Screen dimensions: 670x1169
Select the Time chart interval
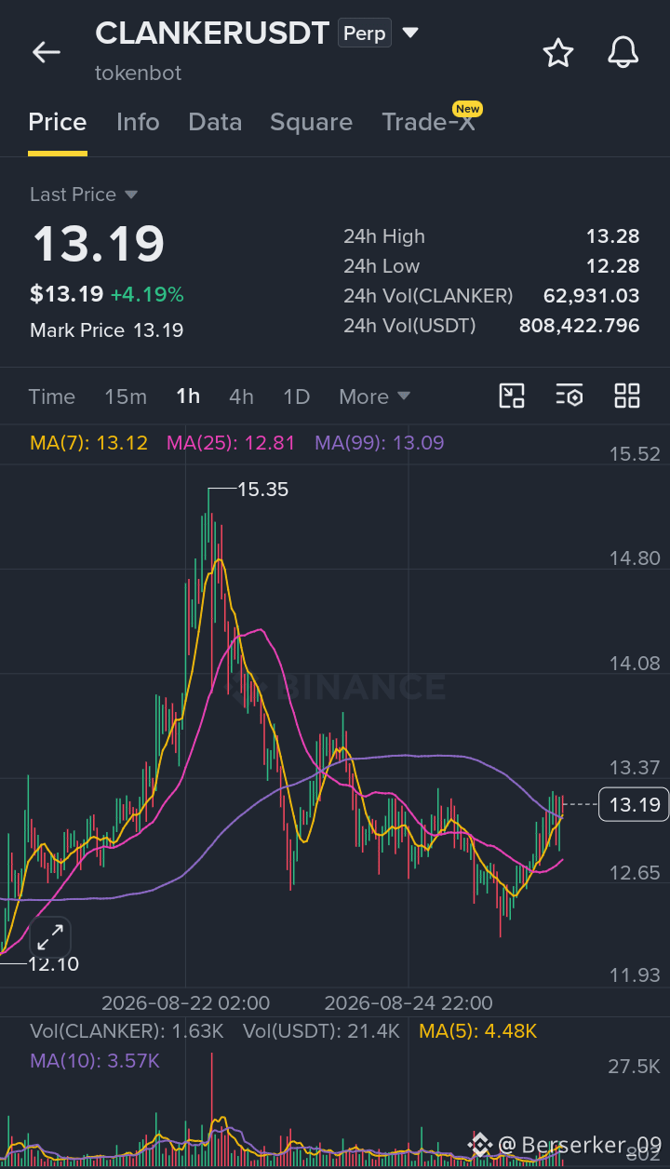click(52, 396)
